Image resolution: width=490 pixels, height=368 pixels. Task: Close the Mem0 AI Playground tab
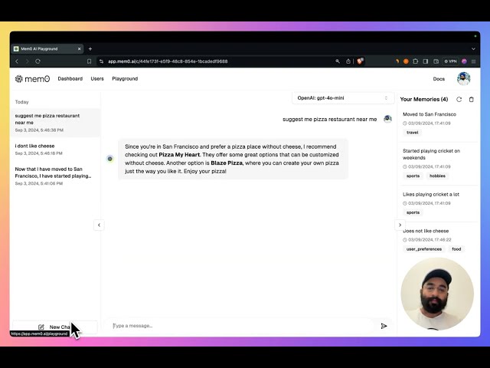pos(79,49)
